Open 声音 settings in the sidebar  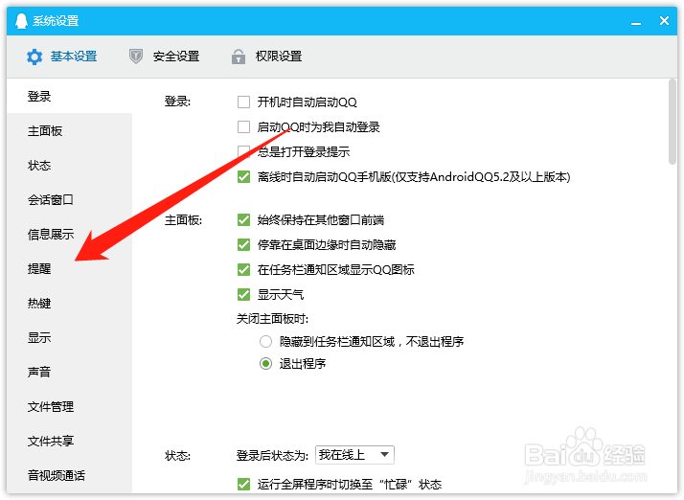pyautogui.click(x=69, y=372)
